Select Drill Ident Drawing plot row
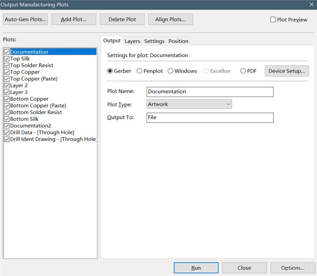 click(x=53, y=139)
